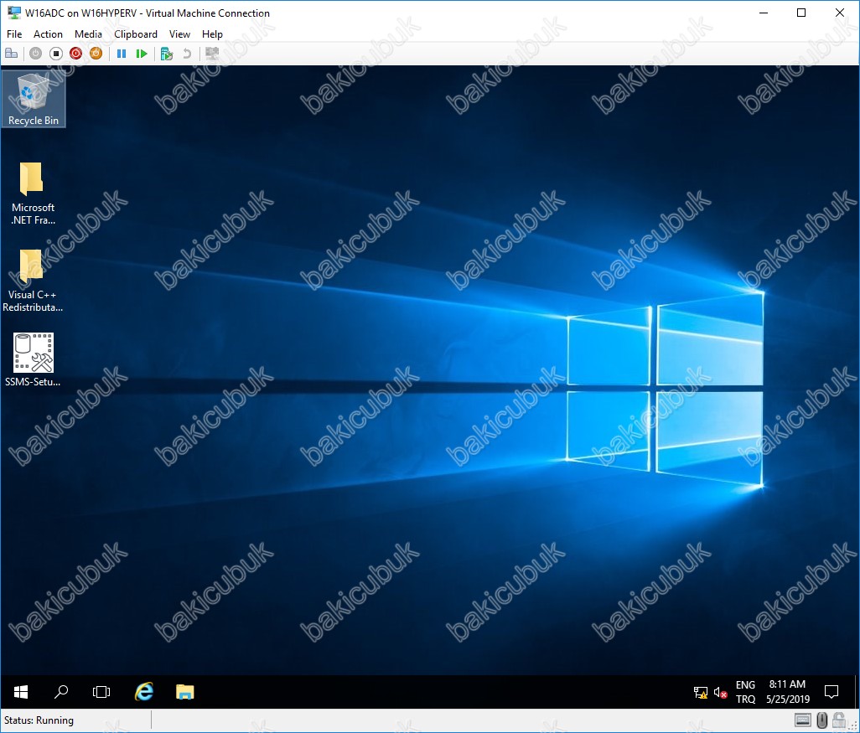860x733 pixels.
Task: Open the guest Start menu
Action: (20, 692)
